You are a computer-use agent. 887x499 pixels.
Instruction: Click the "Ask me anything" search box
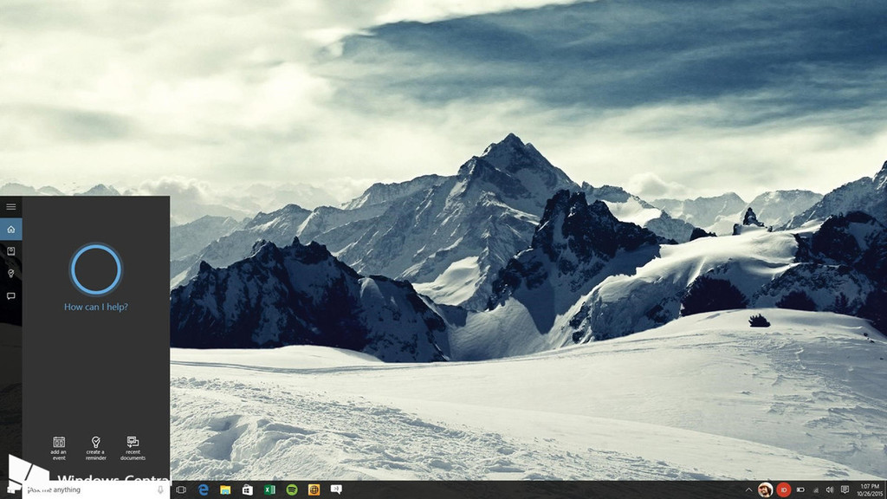pyautogui.click(x=87, y=489)
